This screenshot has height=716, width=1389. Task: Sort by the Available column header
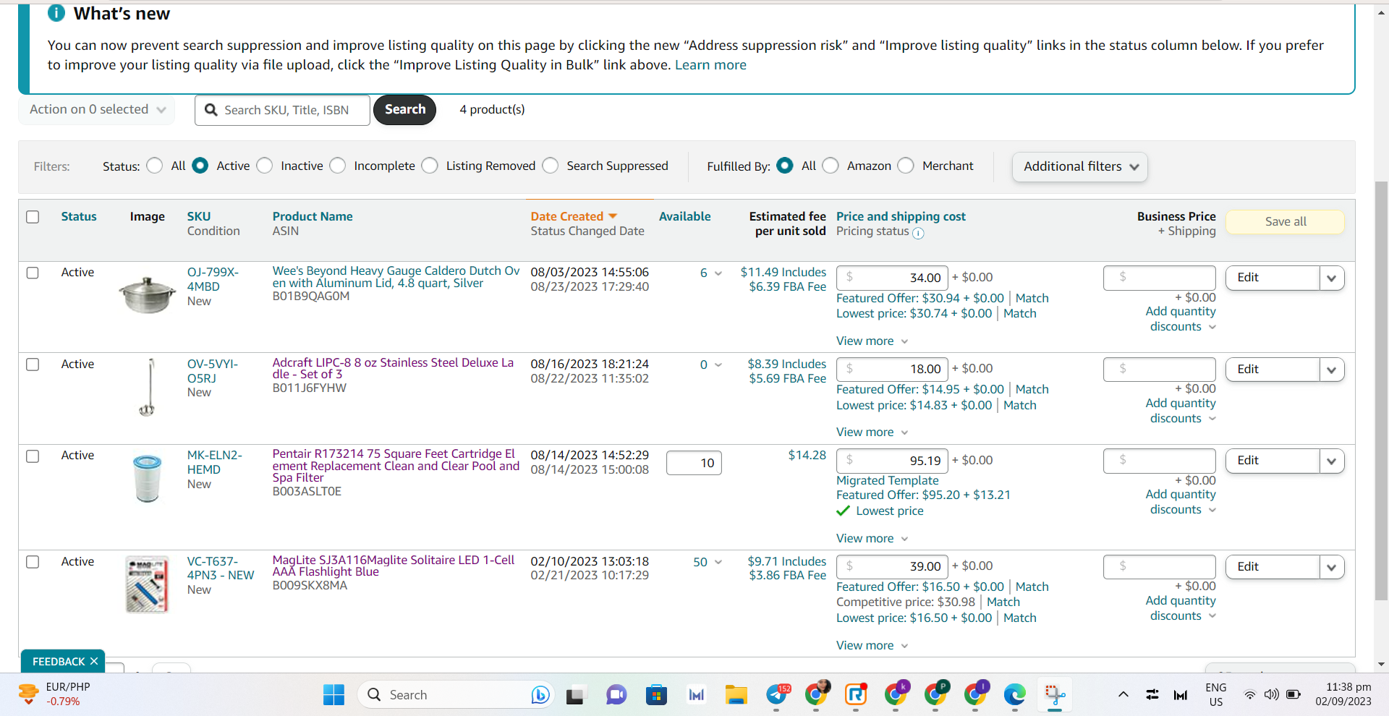tap(684, 216)
